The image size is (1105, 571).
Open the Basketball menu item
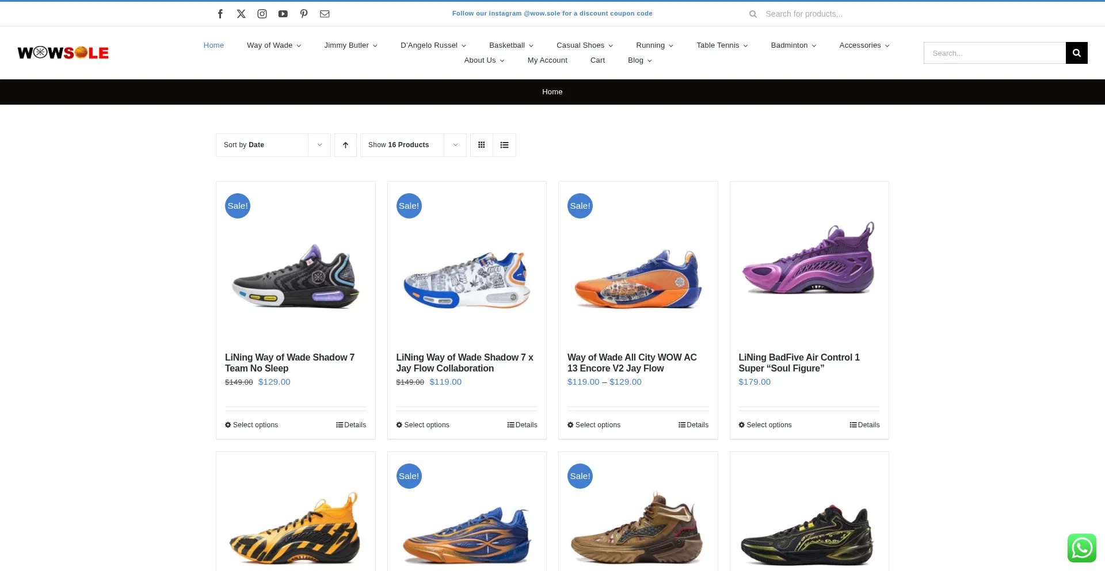coord(510,45)
